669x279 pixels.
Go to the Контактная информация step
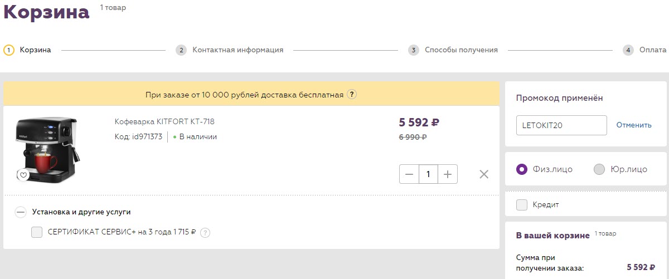click(x=237, y=50)
